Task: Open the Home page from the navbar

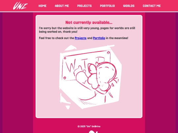Action: (x=43, y=6)
